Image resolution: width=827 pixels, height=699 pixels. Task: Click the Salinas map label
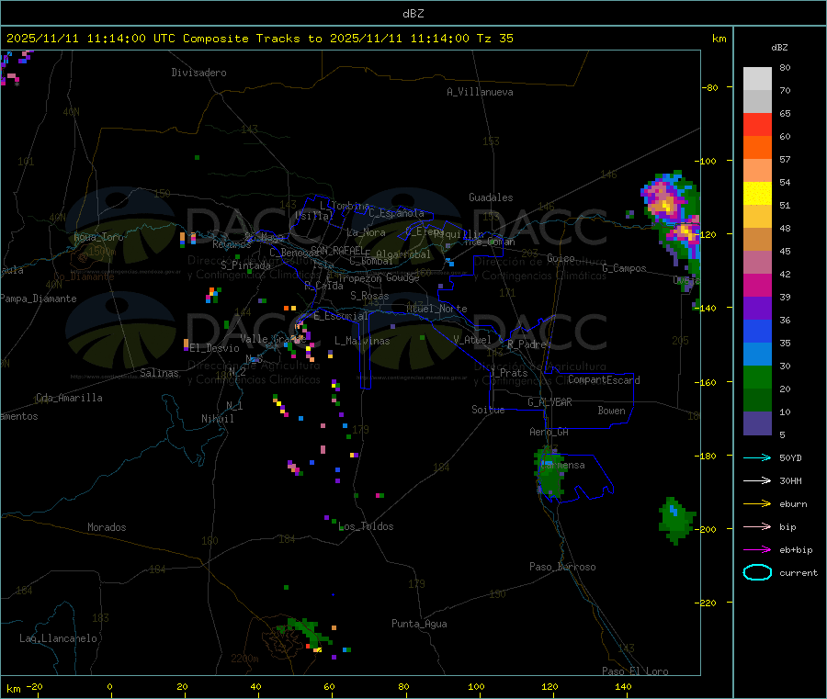coord(159,373)
